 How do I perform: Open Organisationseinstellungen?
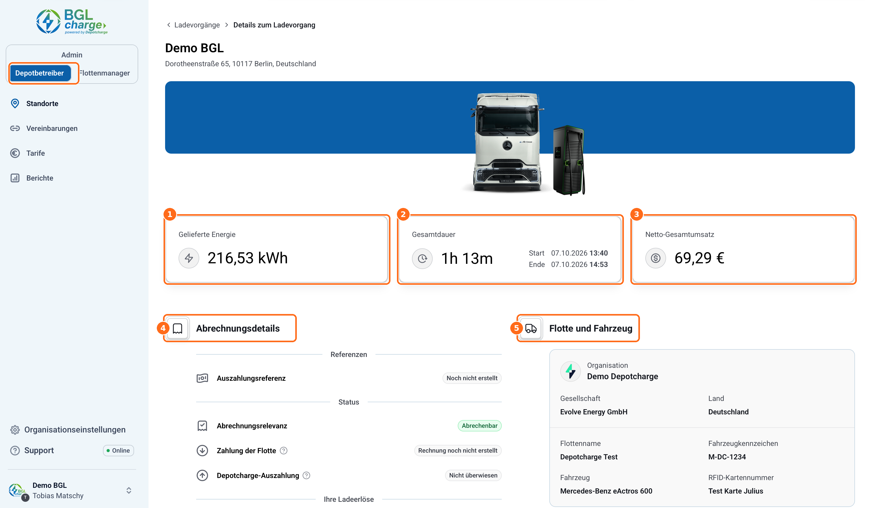[75, 430]
